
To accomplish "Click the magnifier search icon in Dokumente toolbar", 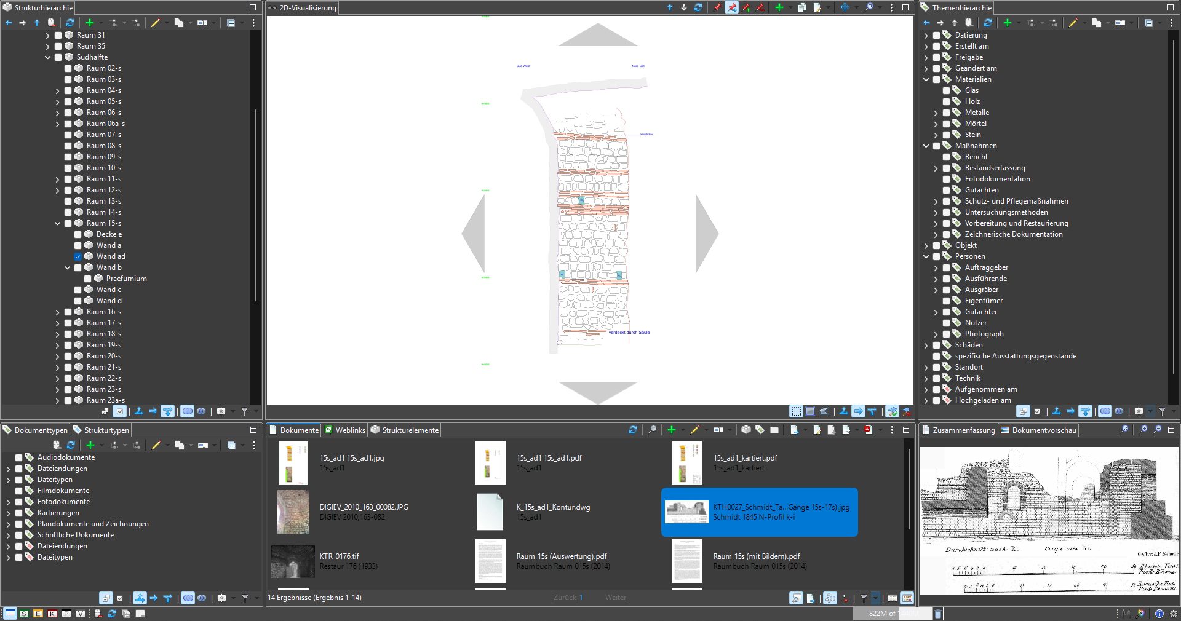I will point(652,430).
